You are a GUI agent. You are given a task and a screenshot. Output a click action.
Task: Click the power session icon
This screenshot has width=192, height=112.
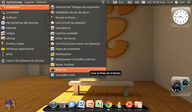pos(189,2)
